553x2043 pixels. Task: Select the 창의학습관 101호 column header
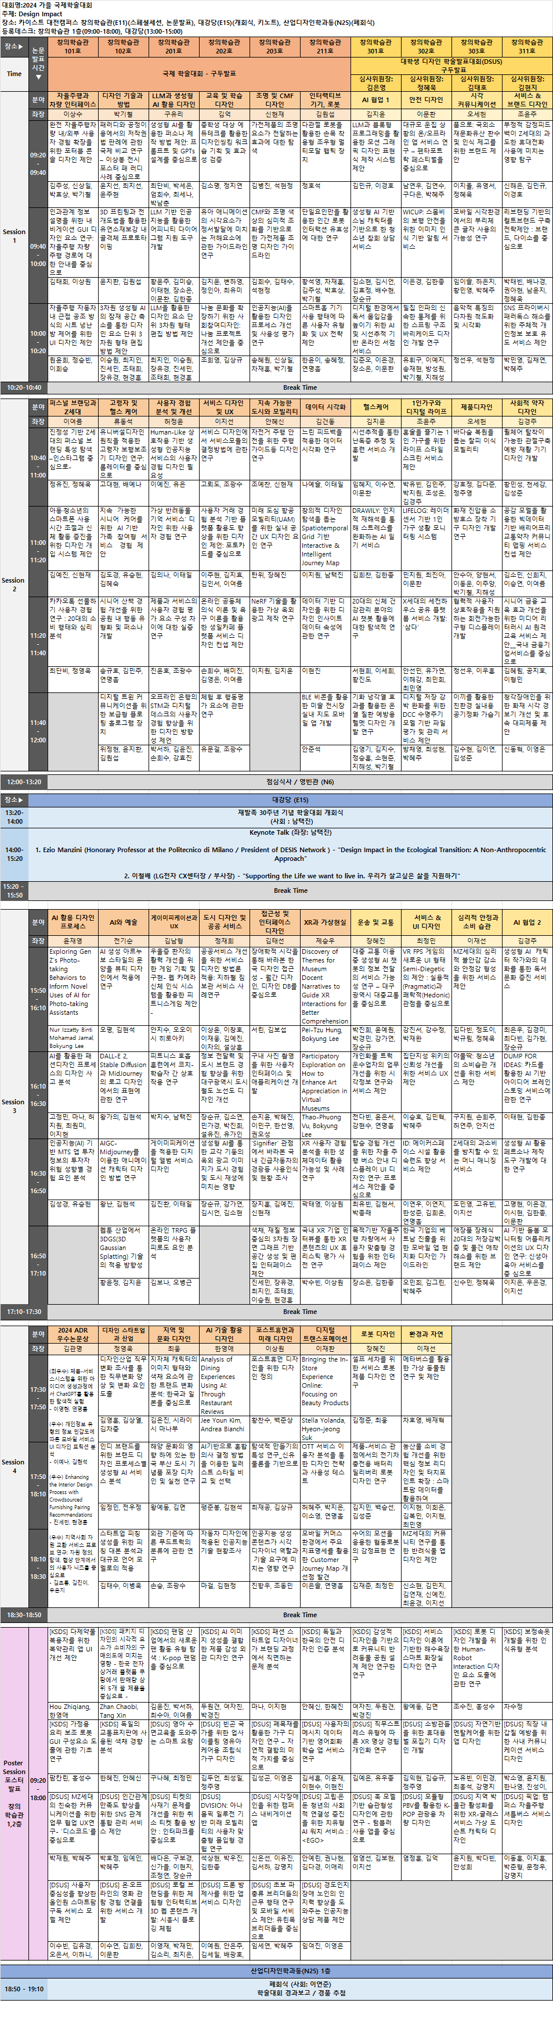[72, 47]
